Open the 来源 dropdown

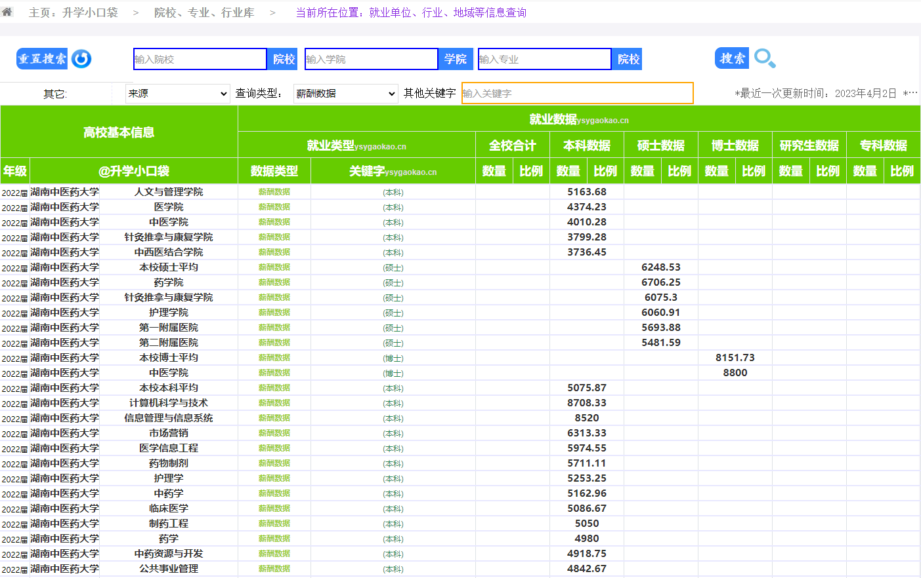(178, 94)
